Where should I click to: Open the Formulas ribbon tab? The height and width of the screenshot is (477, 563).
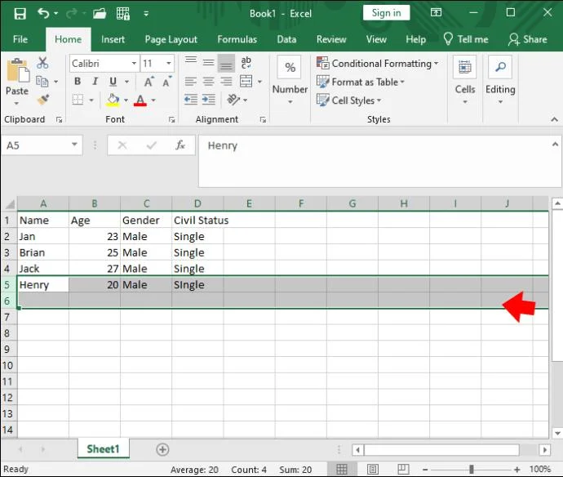click(x=237, y=39)
